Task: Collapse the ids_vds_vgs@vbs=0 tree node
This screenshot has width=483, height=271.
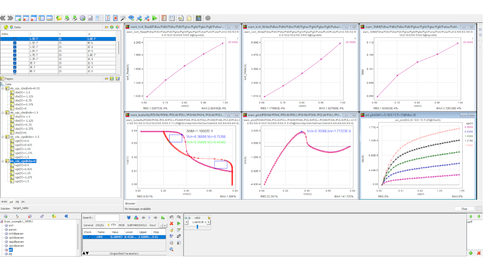Action: click(x=3, y=161)
